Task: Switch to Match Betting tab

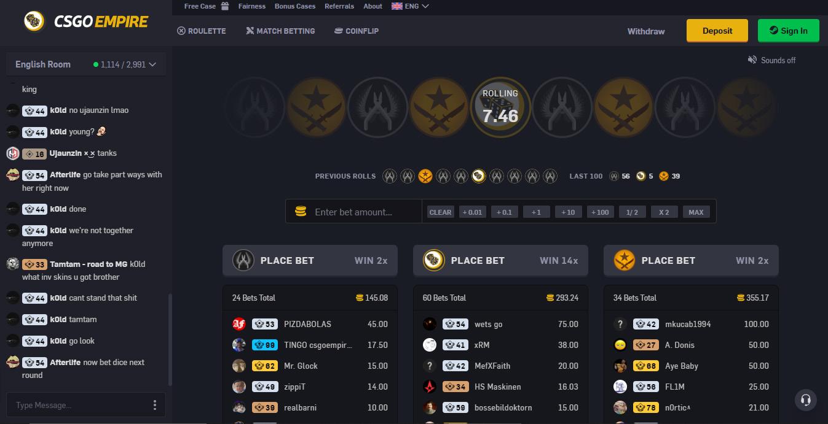Action: 280,31
